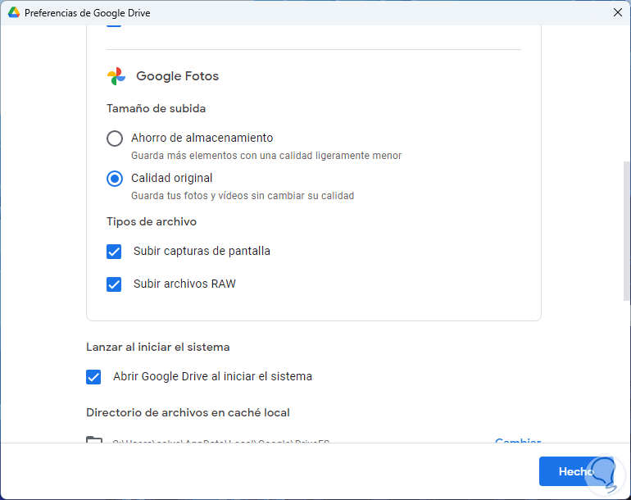Click the Directorio de archivos en caché local heading
This screenshot has width=631, height=500.
(x=188, y=412)
